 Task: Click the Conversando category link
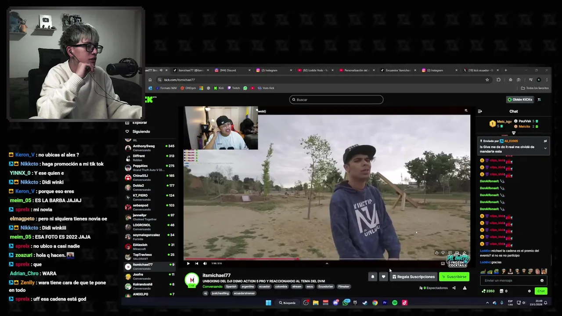tap(213, 287)
